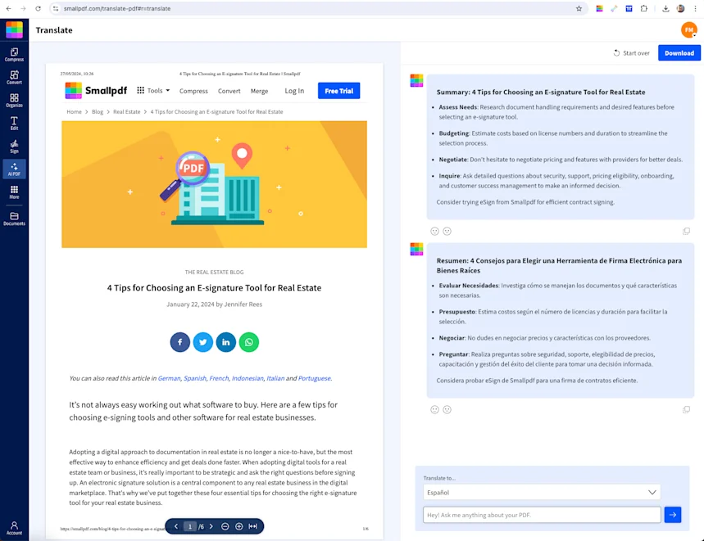Open the Documents folder icon
Image resolution: width=704 pixels, height=541 pixels.
(14, 219)
